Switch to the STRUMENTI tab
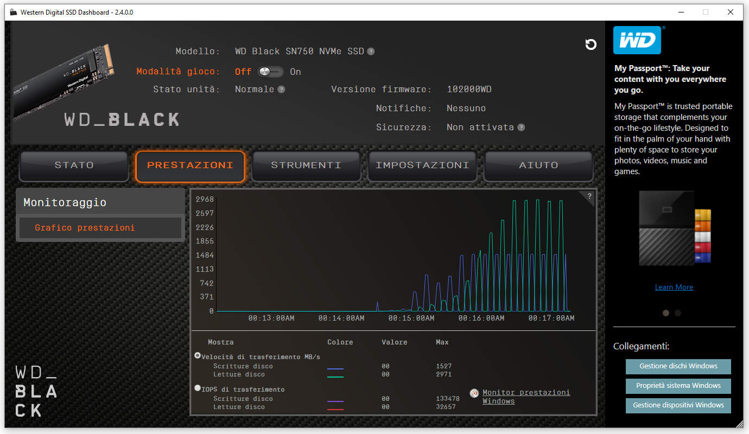 [x=306, y=165]
